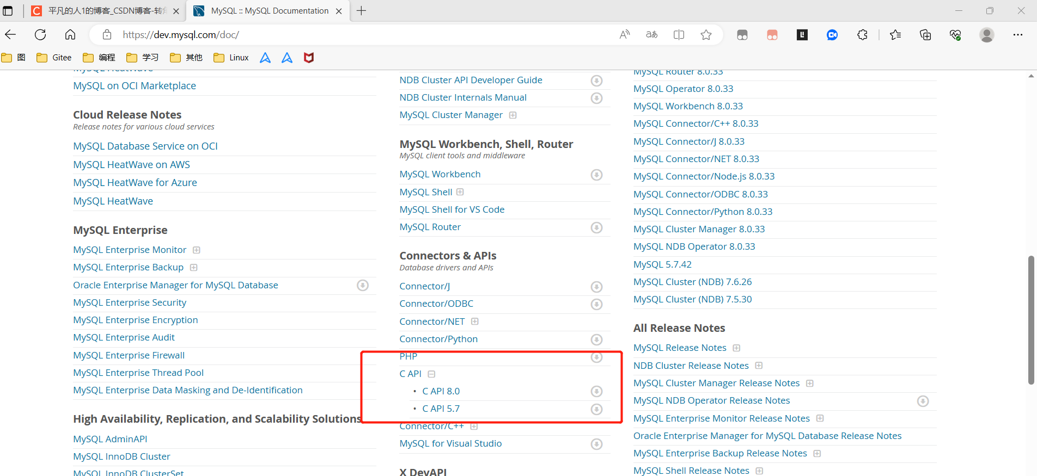Screen dimensions: 1037x476
Task: Open the page translate option
Action: point(651,35)
